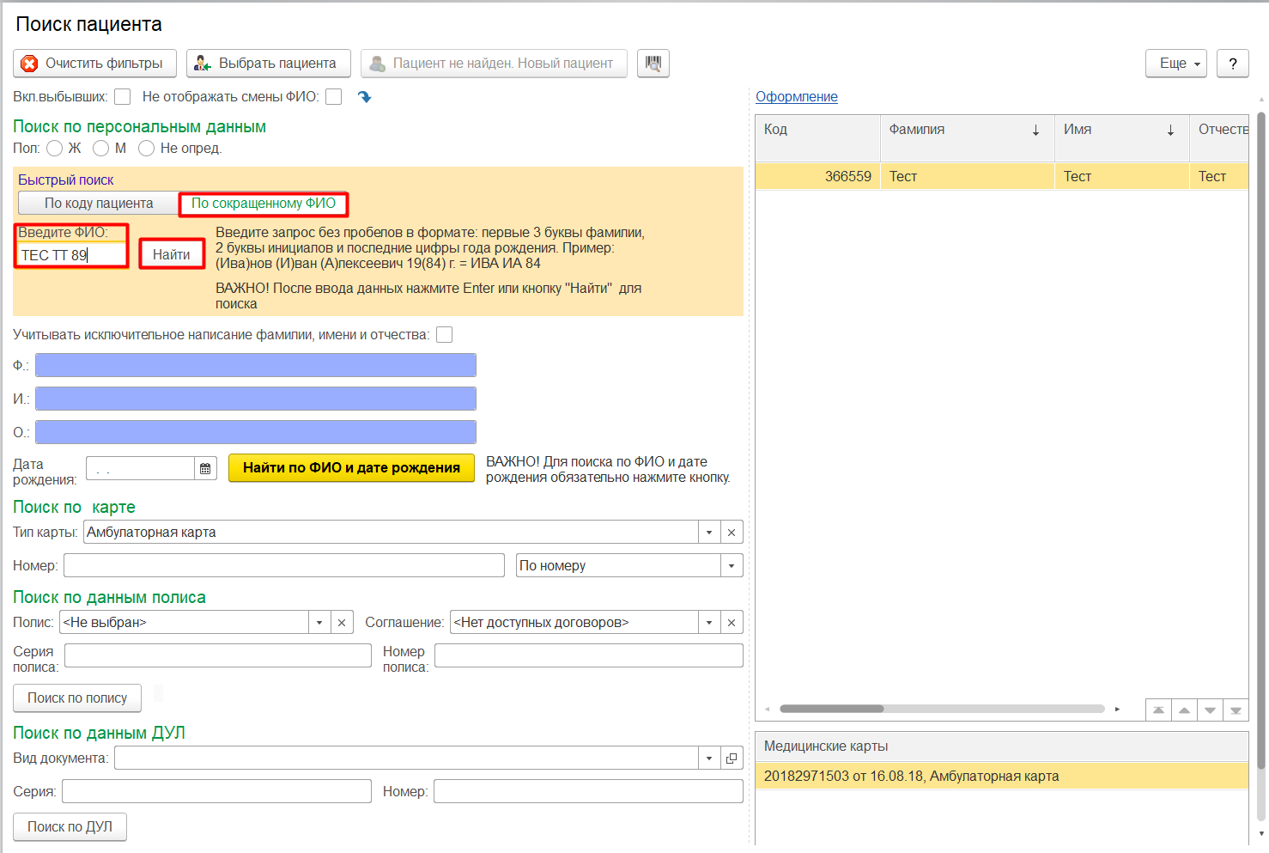
Task: Open the Соглашение dropdown
Action: point(709,623)
